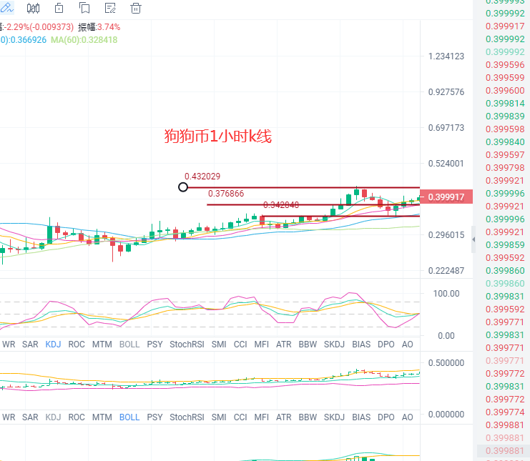Screen dimensions: 530x461
Task: Switch to MTM in the row under main chart
Action: pos(102,344)
